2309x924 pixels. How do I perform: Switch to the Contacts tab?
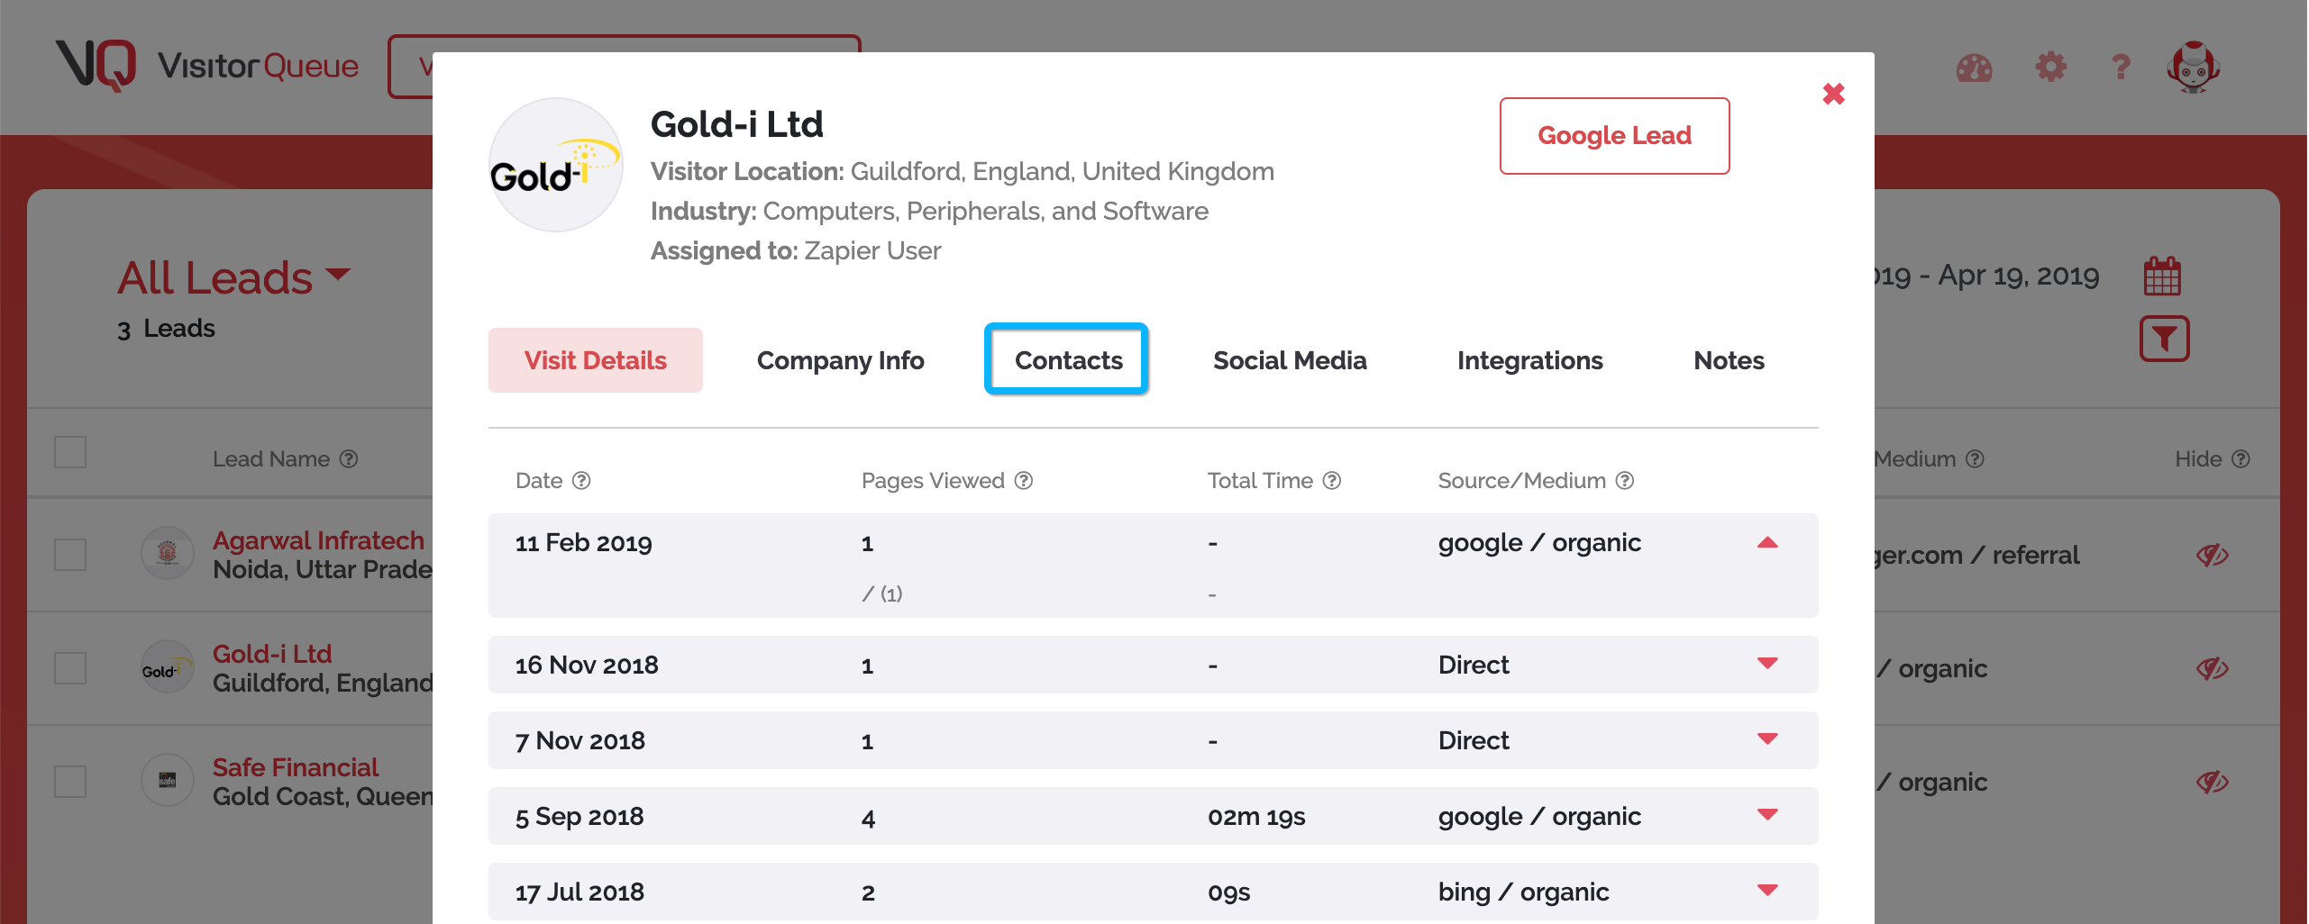point(1067,359)
